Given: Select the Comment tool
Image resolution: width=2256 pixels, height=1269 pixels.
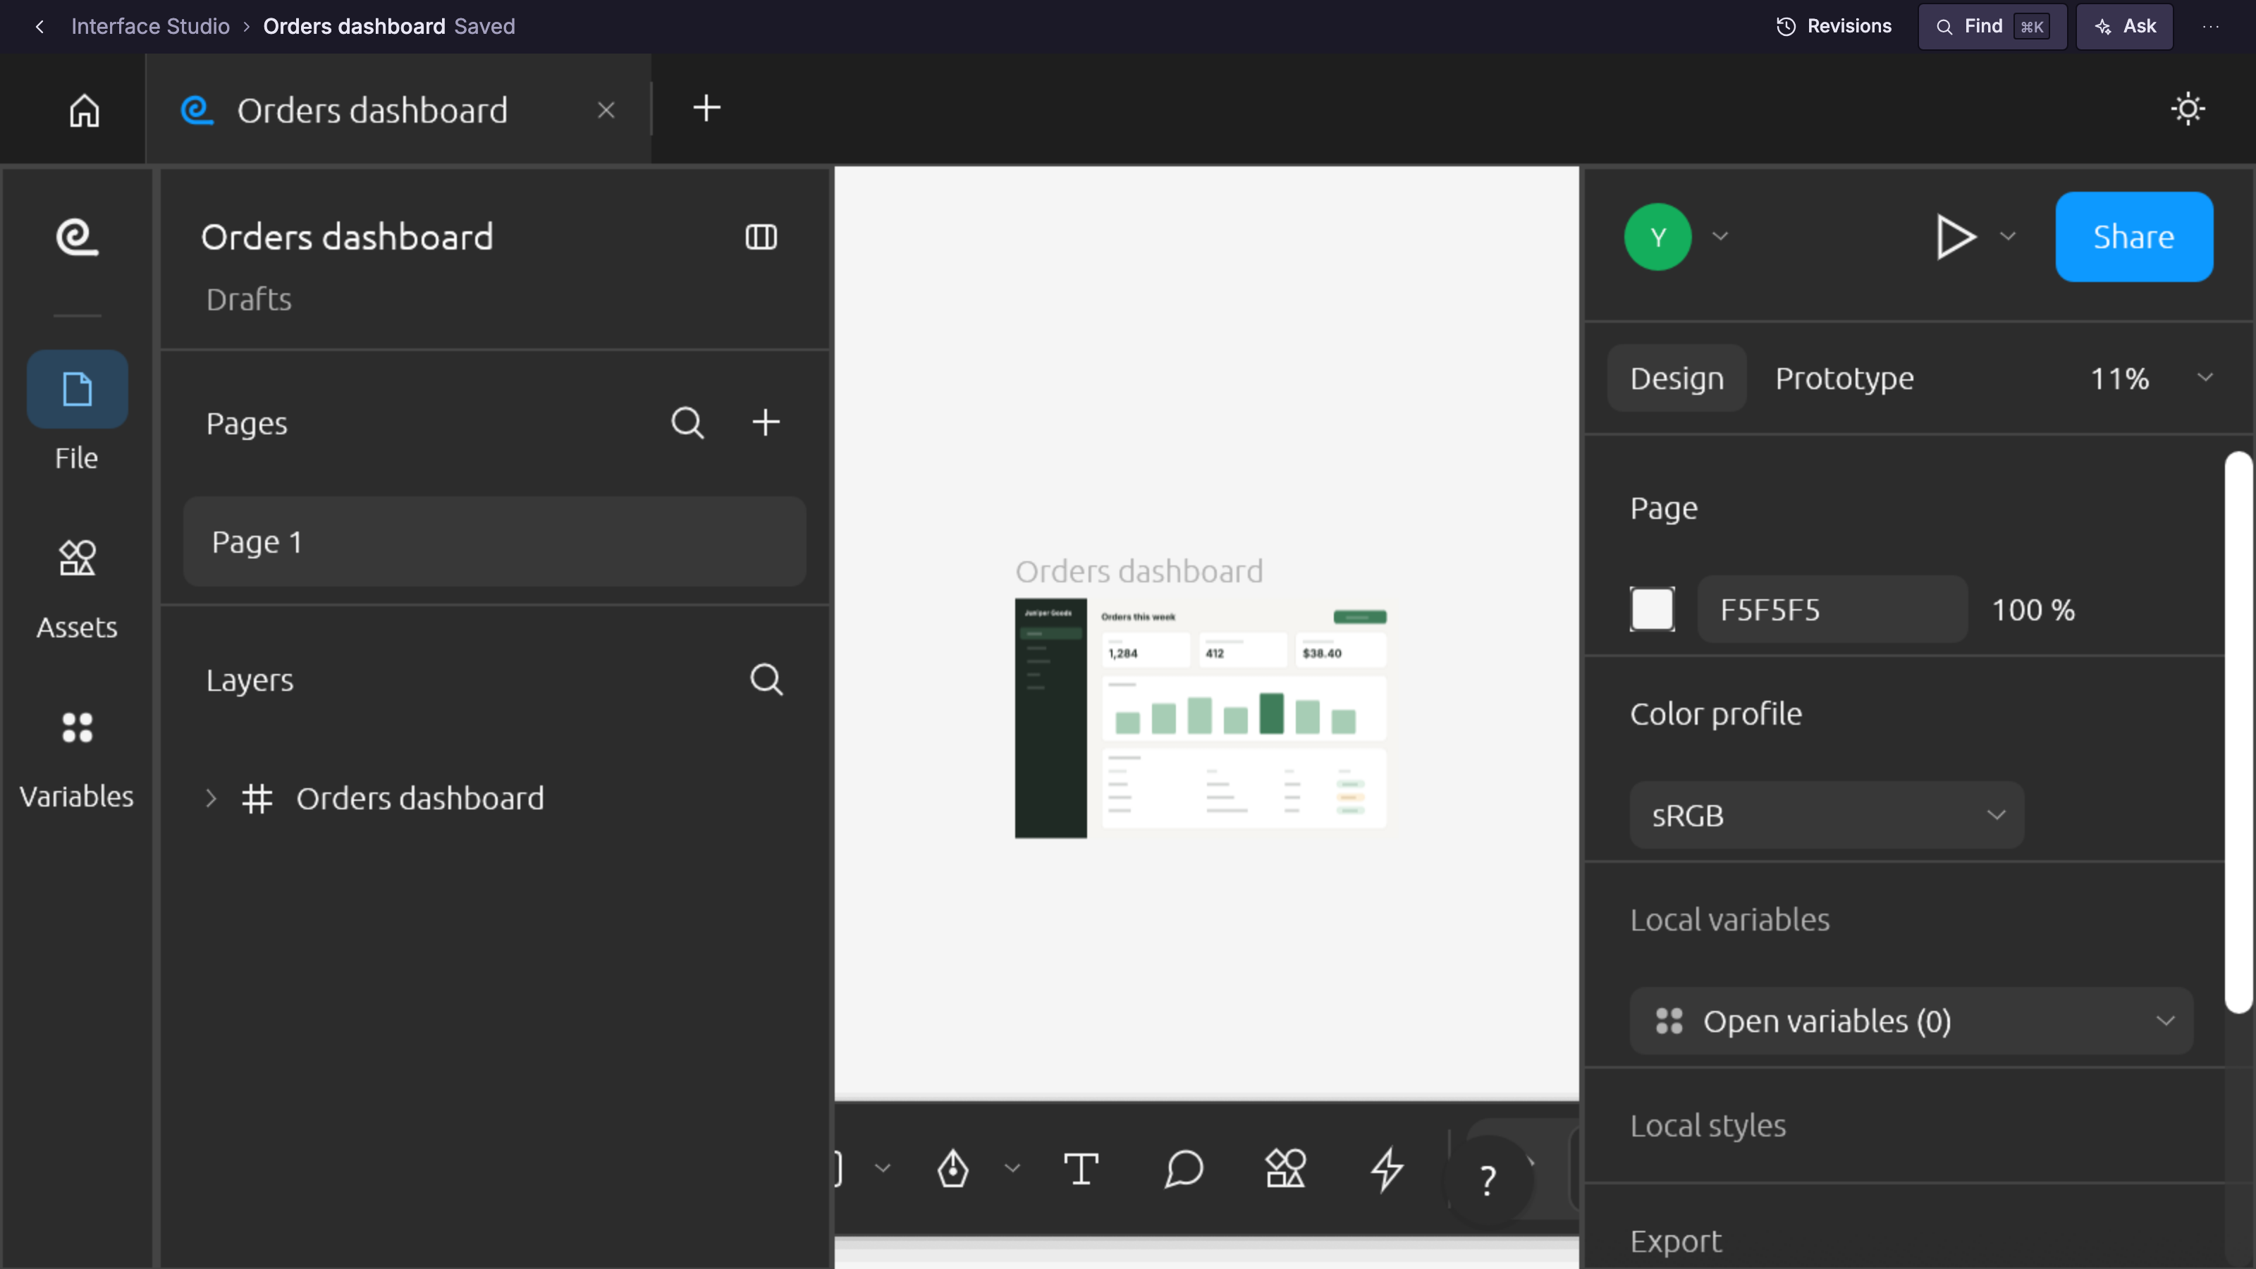Looking at the screenshot, I should tap(1183, 1168).
